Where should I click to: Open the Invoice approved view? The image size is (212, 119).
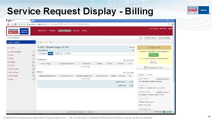[13, 73]
